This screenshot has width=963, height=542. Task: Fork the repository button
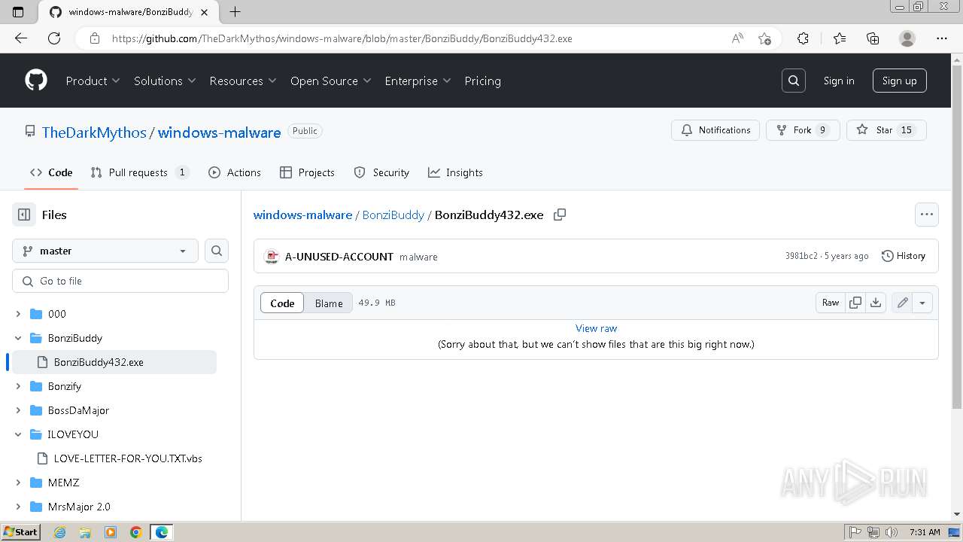803,130
